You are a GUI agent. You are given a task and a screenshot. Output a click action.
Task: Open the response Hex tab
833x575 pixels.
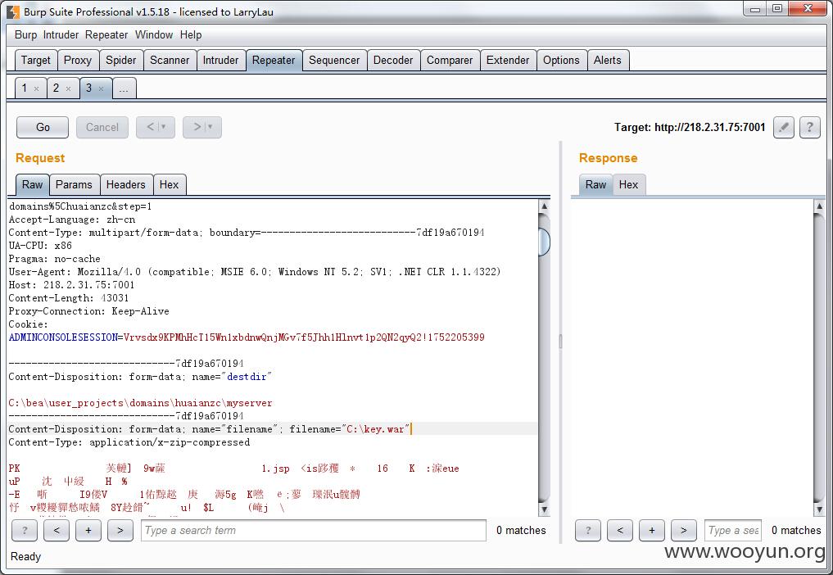point(628,184)
